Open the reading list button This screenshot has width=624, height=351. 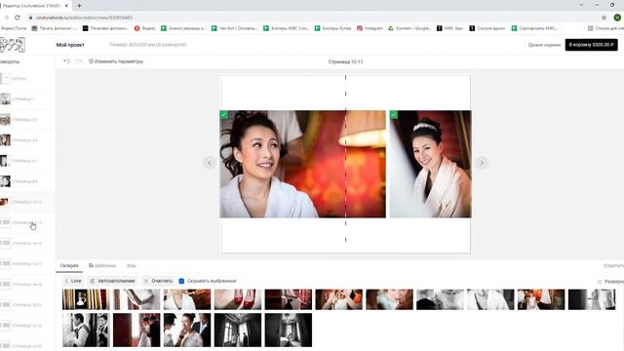click(x=605, y=28)
